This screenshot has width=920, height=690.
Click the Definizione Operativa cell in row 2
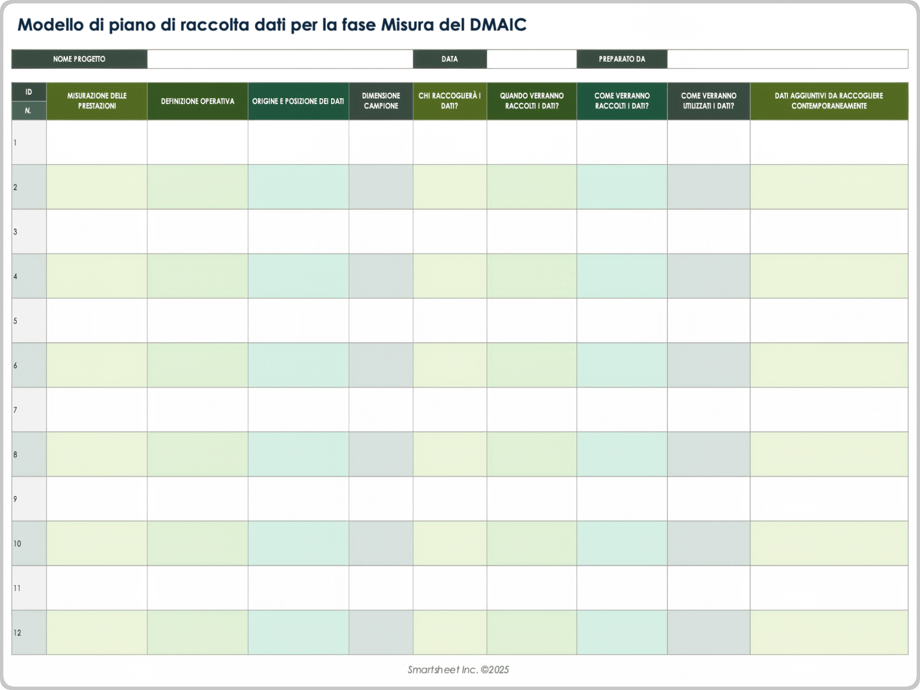(197, 187)
